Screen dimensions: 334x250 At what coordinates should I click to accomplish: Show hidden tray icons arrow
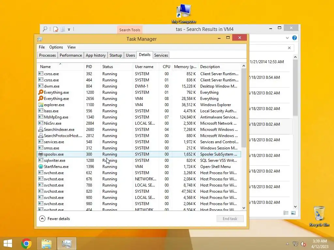287,244
